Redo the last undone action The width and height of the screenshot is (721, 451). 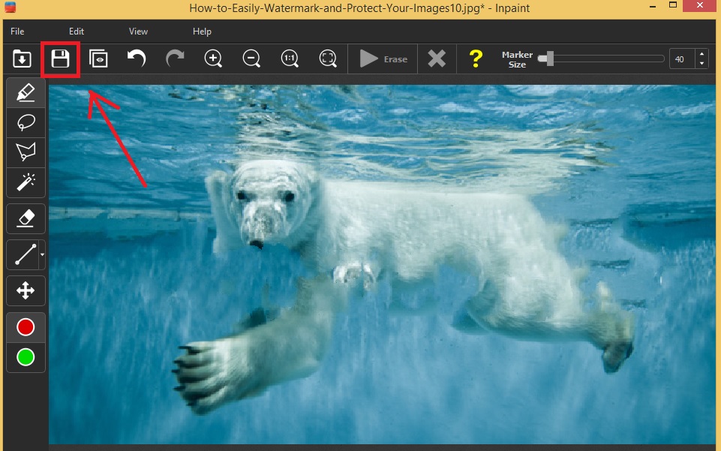tap(175, 59)
